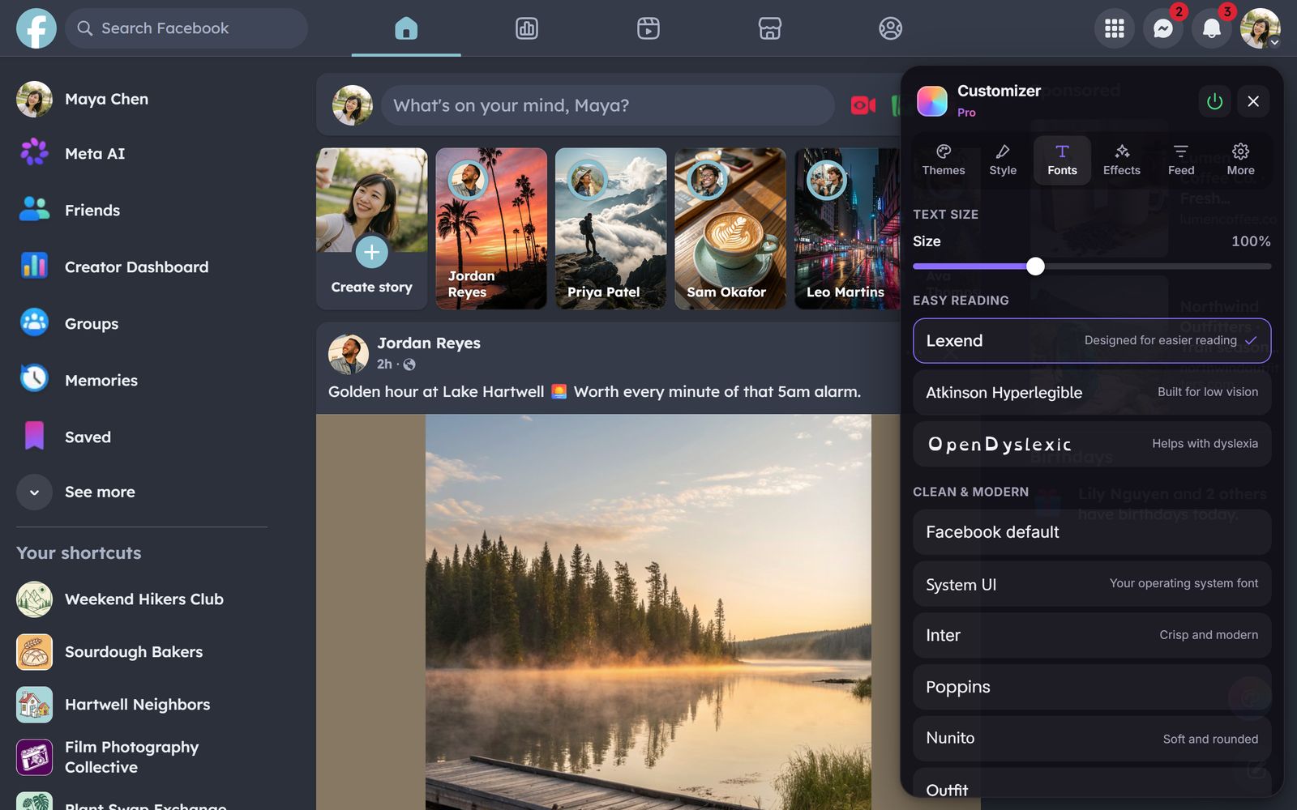Start a live video from composer
Image resolution: width=1297 pixels, height=810 pixels.
(863, 105)
